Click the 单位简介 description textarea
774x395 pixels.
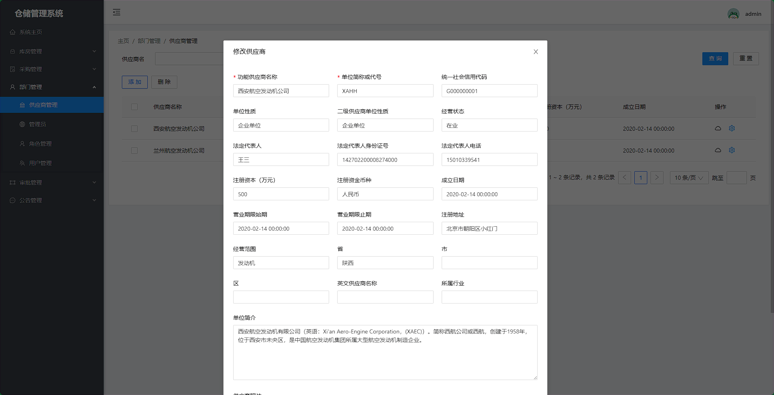[385, 353]
